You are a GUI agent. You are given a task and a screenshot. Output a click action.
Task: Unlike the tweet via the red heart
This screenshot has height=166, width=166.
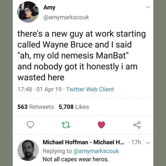(x=102, y=125)
